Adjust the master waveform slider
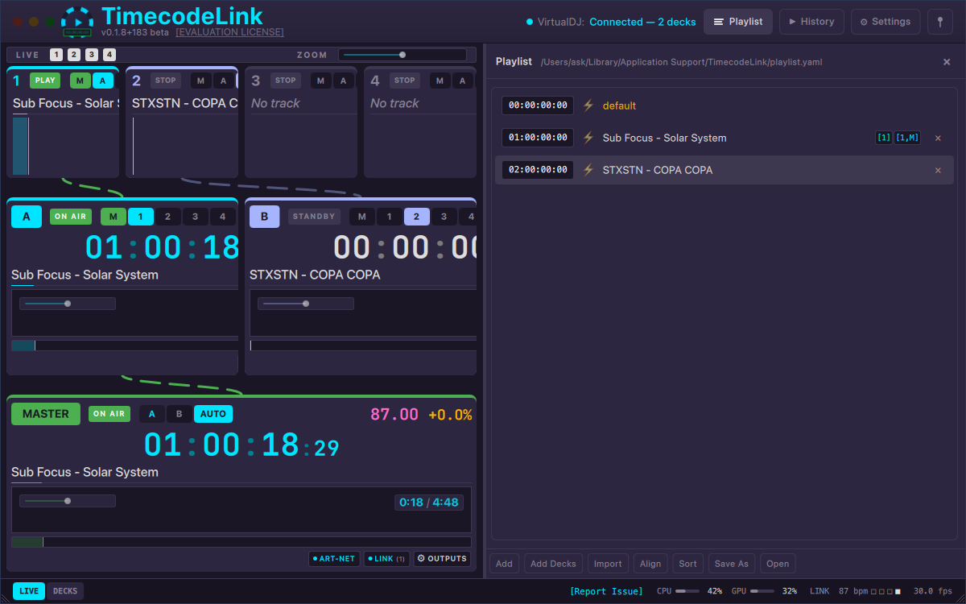The height and width of the screenshot is (604, 966). coord(68,501)
